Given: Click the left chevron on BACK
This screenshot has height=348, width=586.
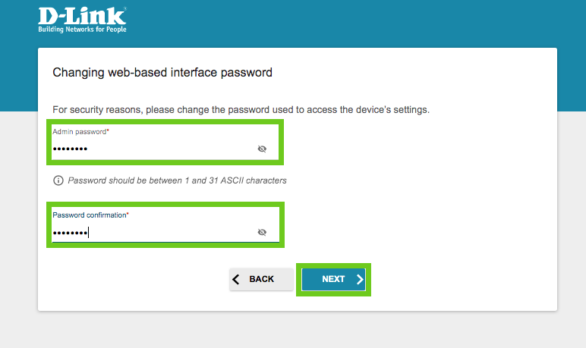Looking at the screenshot, I should click(237, 279).
